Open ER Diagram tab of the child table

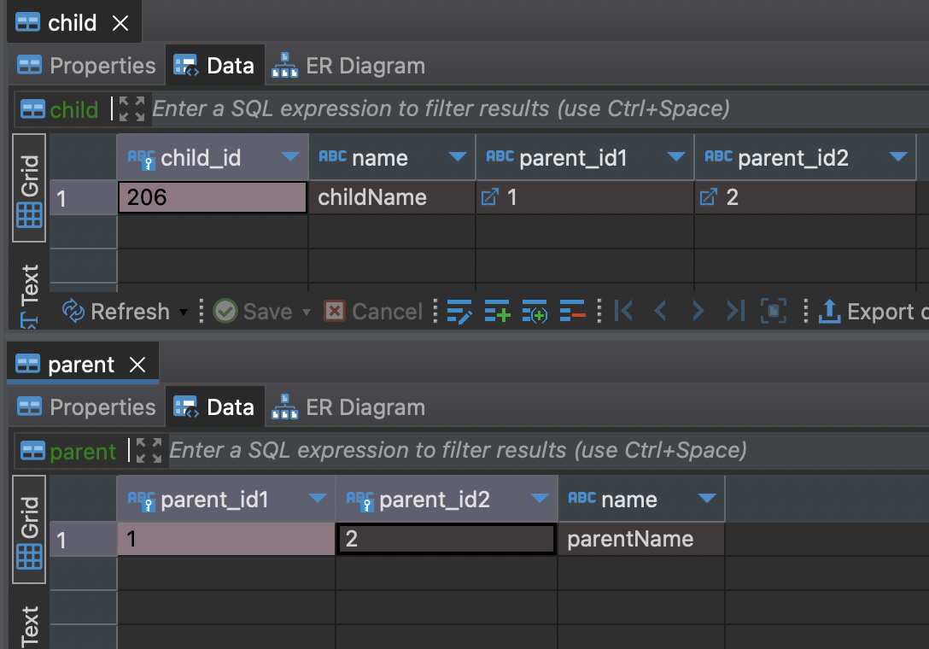(349, 66)
